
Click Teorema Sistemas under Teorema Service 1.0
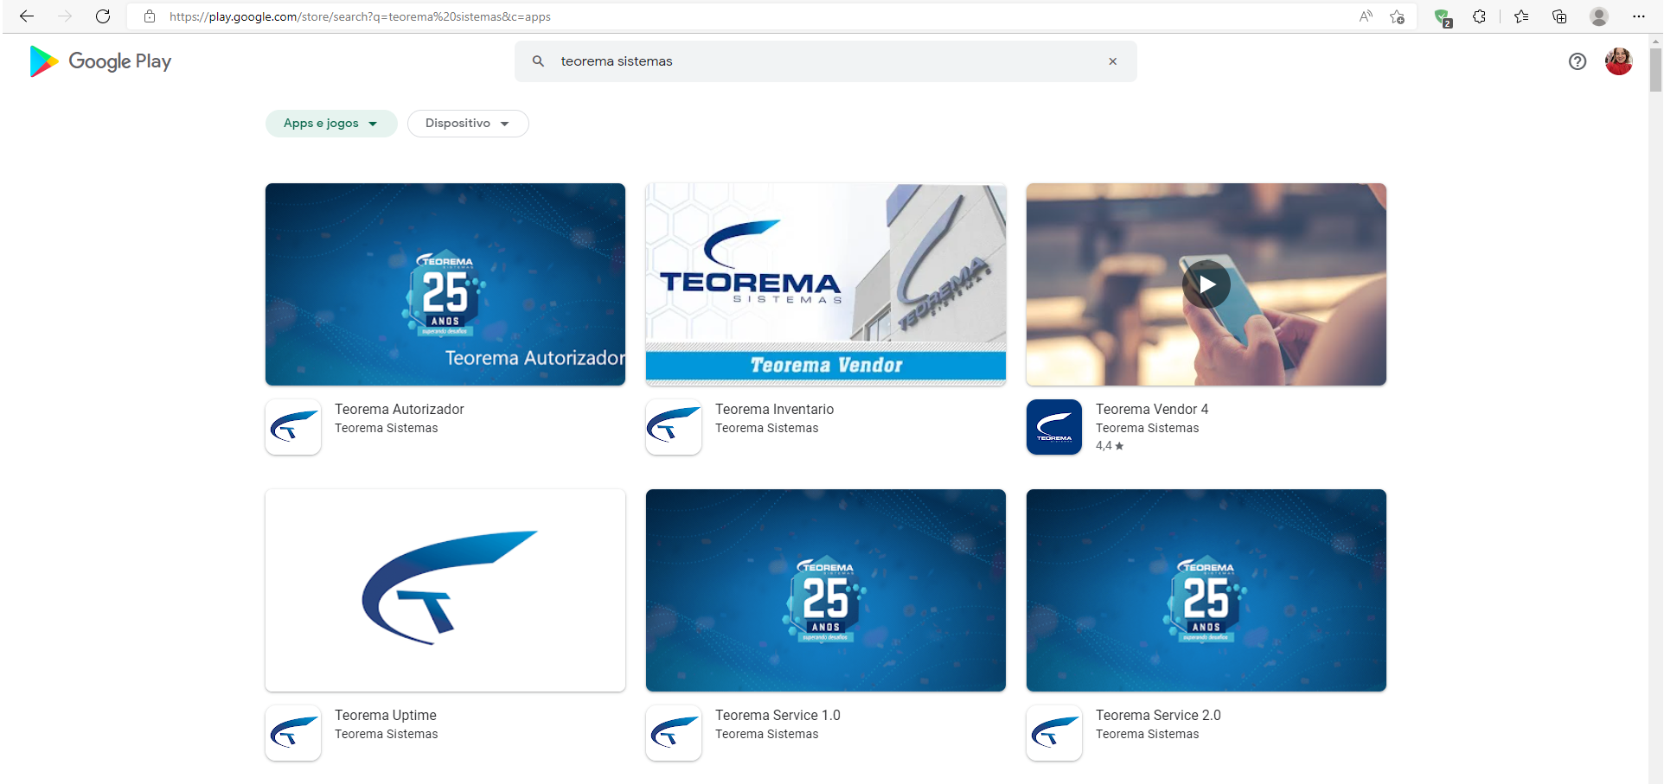767,735
